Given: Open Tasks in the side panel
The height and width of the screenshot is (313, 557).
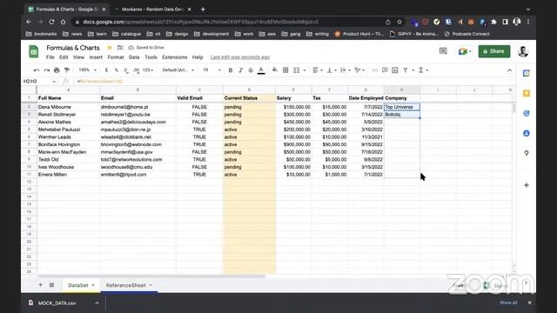Looking at the screenshot, I should (x=527, y=113).
